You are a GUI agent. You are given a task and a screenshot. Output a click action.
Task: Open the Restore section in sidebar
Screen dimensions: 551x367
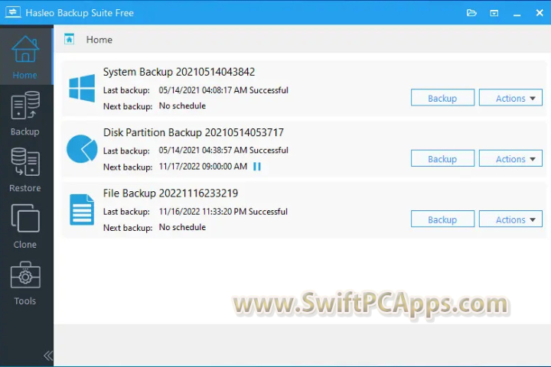[x=26, y=170]
